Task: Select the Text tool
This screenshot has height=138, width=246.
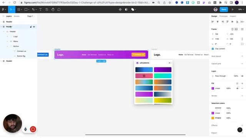Action: 40,10
